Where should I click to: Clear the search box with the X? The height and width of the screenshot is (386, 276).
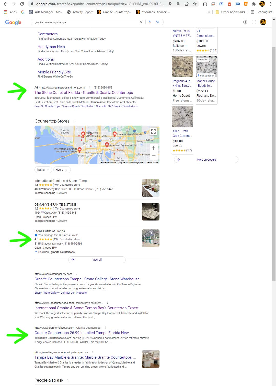tap(141, 22)
